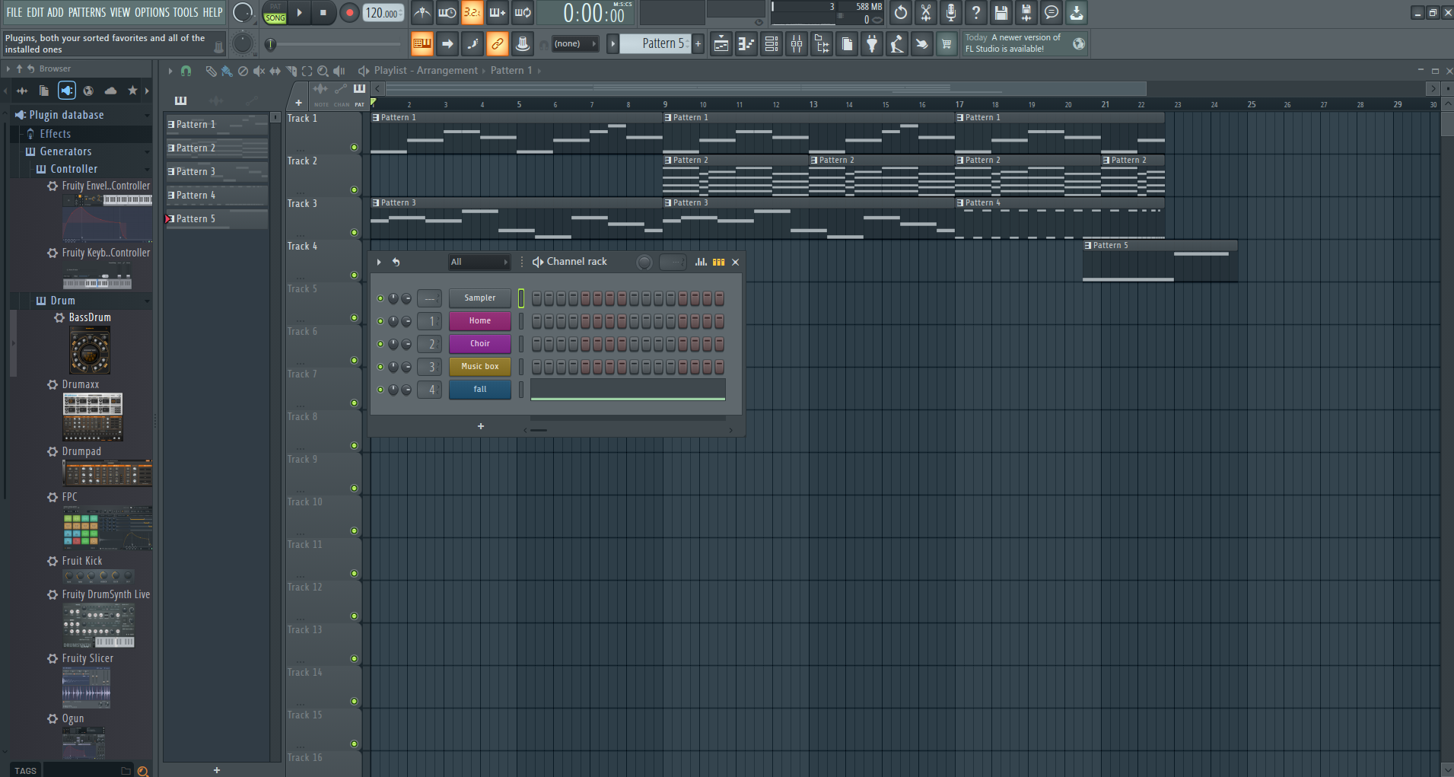Open the Piano roll view icon
This screenshot has height=777, width=1454.
746,44
